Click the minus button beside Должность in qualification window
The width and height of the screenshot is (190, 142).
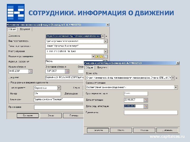[106, 36]
